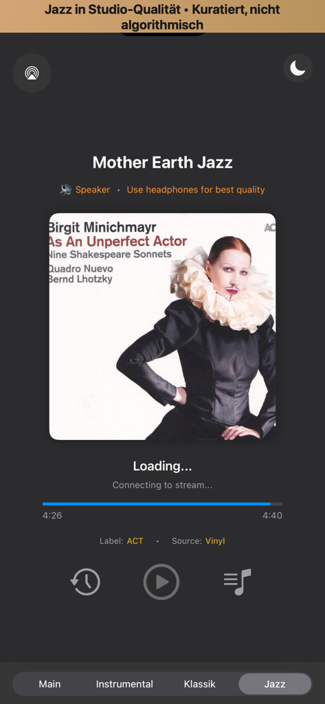
Task: Click the blue track progress bar
Action: [x=162, y=504]
